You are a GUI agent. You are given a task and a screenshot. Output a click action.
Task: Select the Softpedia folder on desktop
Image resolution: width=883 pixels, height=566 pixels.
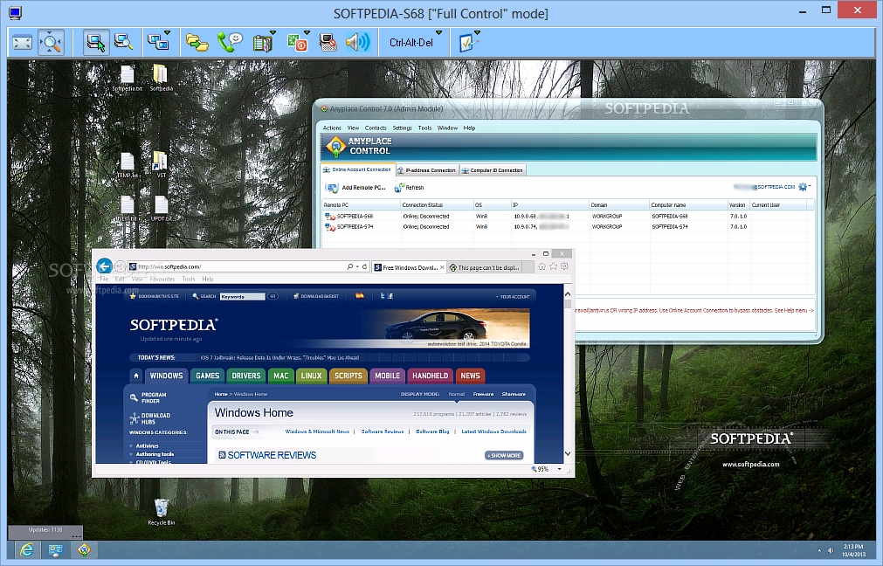tap(161, 79)
